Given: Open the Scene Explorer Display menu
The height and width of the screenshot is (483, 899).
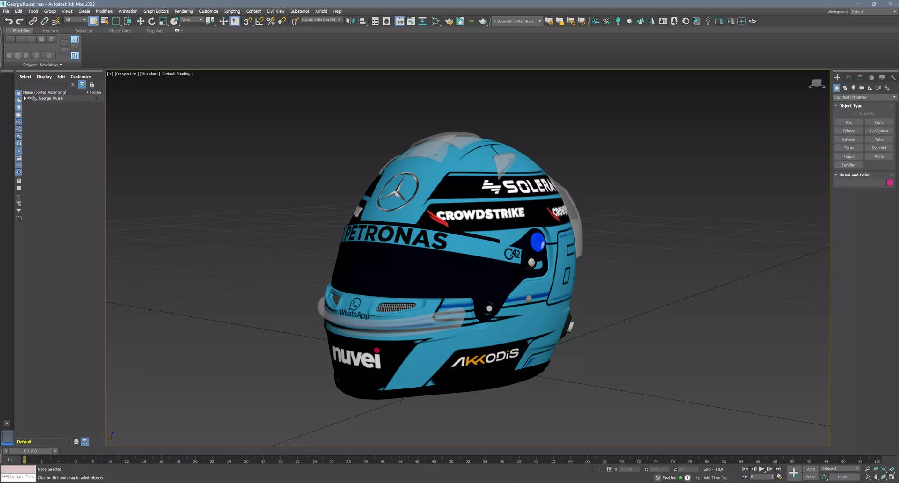Looking at the screenshot, I should point(44,77).
